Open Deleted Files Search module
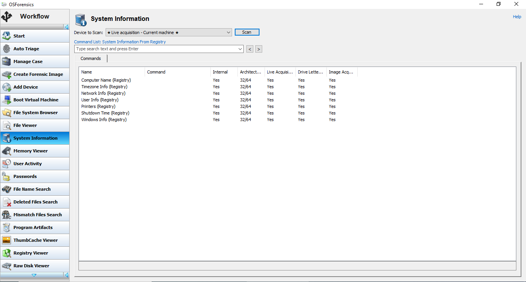Screen dimensions: 526x282 (x=35, y=202)
